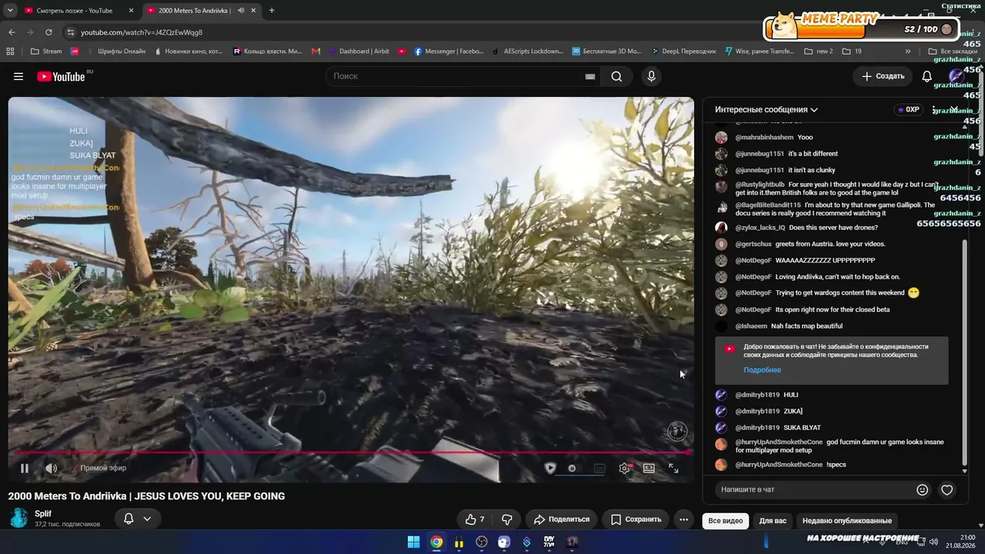Open emoji picker in chat input

pyautogui.click(x=922, y=489)
